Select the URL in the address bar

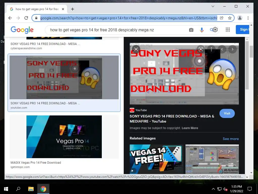coord(129,18)
